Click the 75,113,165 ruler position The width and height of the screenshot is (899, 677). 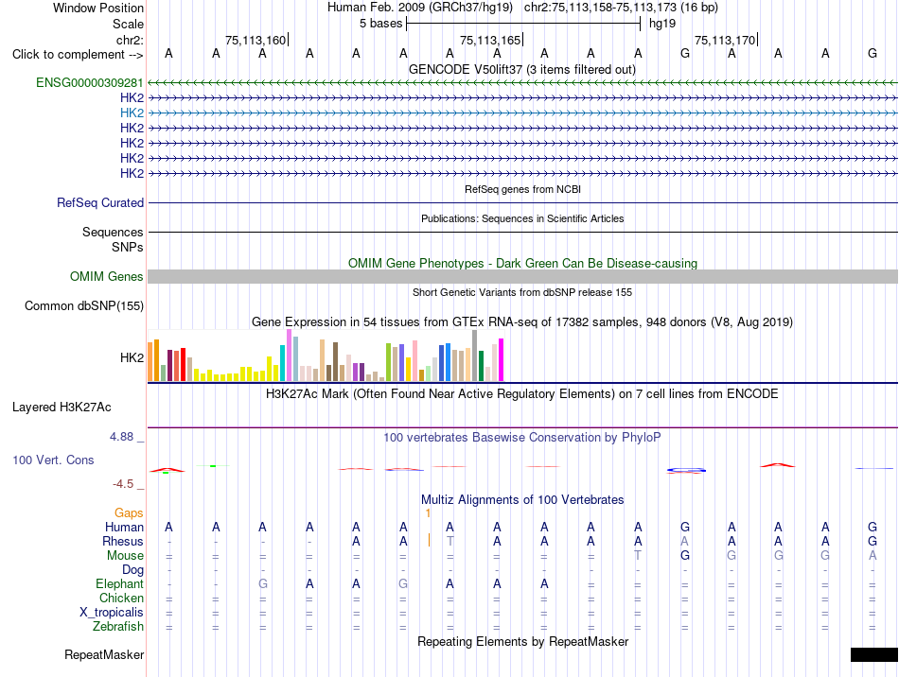coord(490,40)
